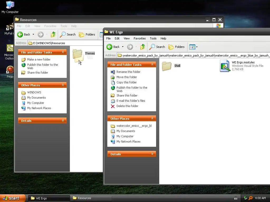Viewport: 270px width, 202px height.
Task: Click Resources address bar E:\WINDOWS\Resources
Action: (65, 43)
